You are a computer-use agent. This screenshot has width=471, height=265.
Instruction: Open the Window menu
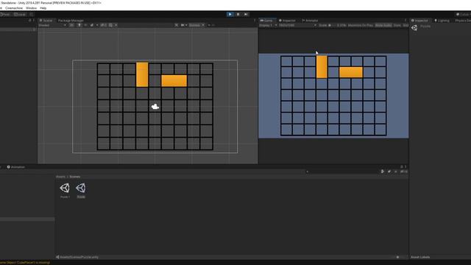(31, 8)
